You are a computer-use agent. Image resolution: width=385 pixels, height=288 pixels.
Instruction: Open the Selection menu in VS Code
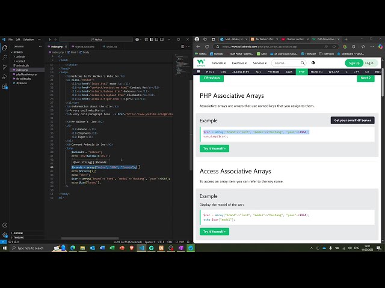pyautogui.click(x=28, y=40)
